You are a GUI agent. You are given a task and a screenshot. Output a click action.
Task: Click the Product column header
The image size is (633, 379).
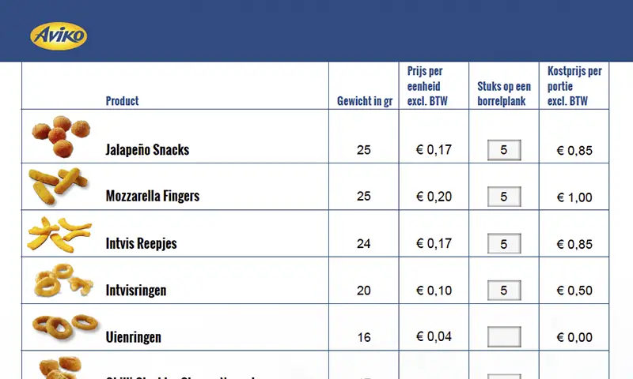pos(123,101)
